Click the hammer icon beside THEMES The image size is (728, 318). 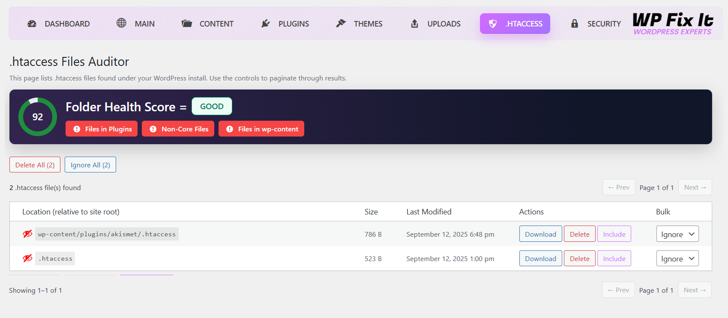click(341, 23)
